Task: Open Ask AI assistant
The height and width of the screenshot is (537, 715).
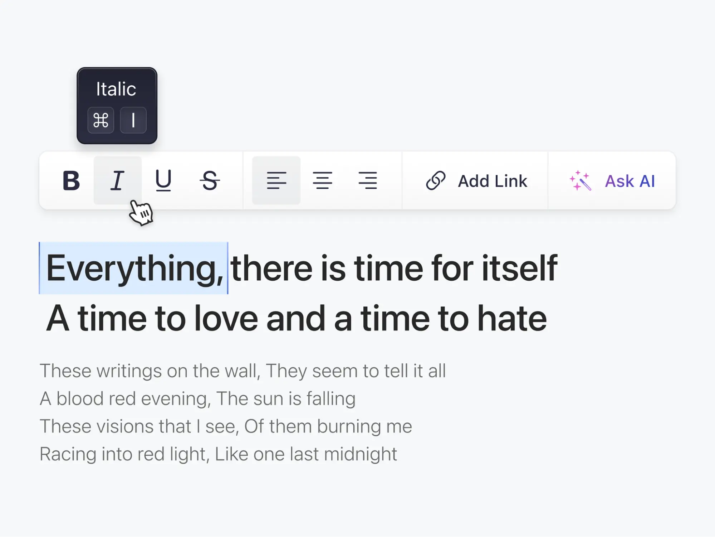Action: 630,181
